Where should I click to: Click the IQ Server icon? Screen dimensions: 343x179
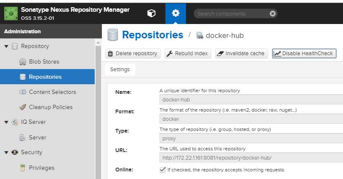pos(15,122)
